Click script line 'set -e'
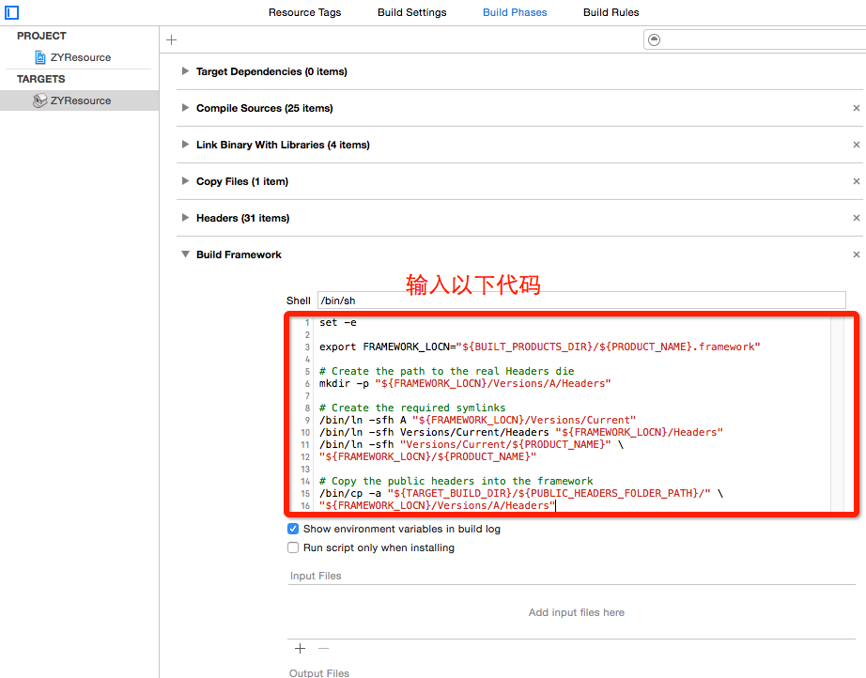 338,322
